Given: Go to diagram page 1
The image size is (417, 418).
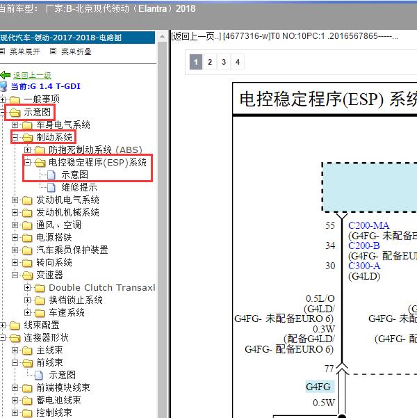Looking at the screenshot, I should [x=196, y=62].
